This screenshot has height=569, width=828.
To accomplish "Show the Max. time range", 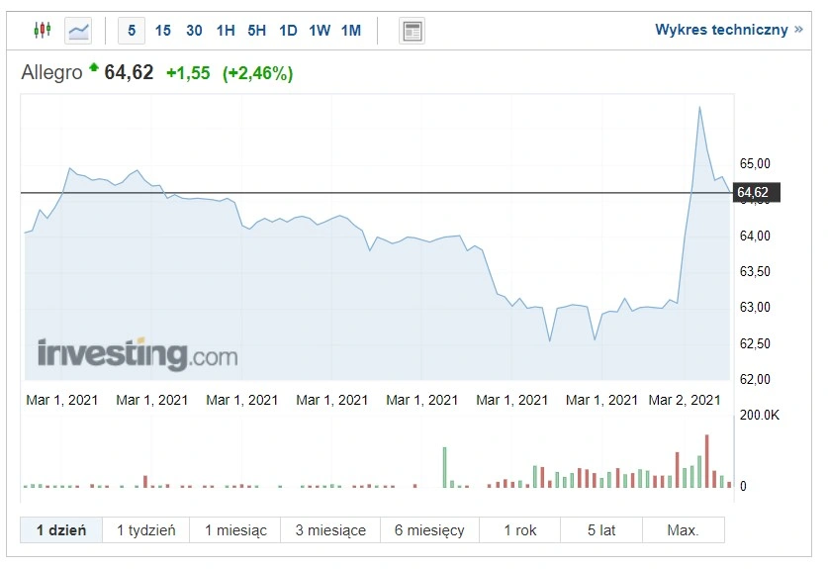I will point(684,529).
